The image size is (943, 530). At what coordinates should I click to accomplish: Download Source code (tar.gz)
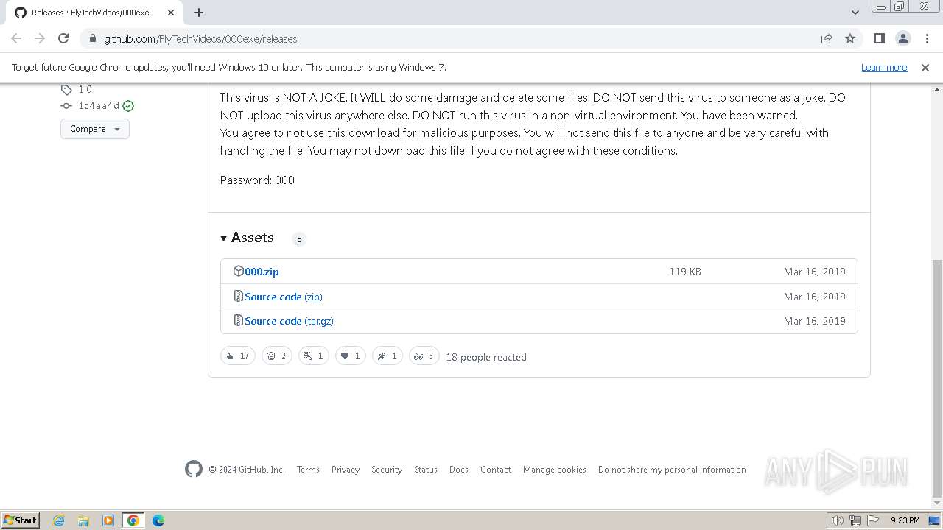(289, 321)
